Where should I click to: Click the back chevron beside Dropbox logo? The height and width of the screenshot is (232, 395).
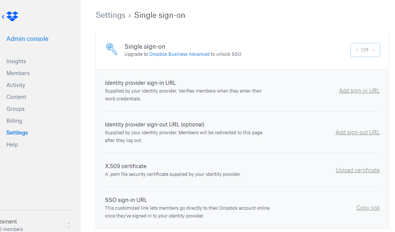click(x=3, y=17)
